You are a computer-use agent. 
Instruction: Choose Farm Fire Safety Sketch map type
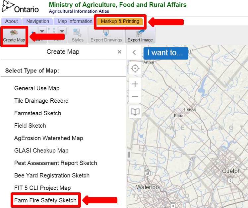click(45, 200)
